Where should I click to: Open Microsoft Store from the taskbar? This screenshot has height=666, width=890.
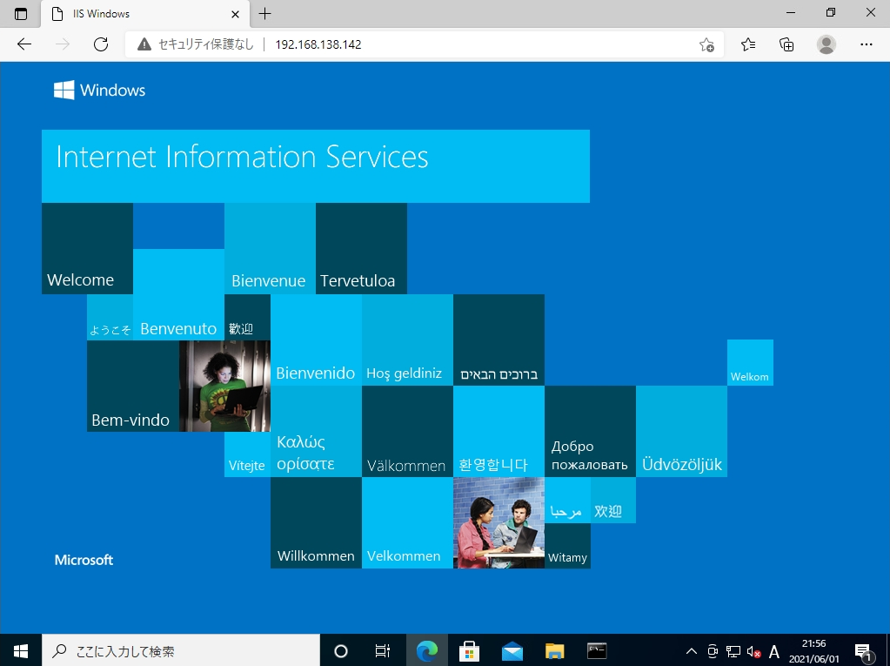470,650
